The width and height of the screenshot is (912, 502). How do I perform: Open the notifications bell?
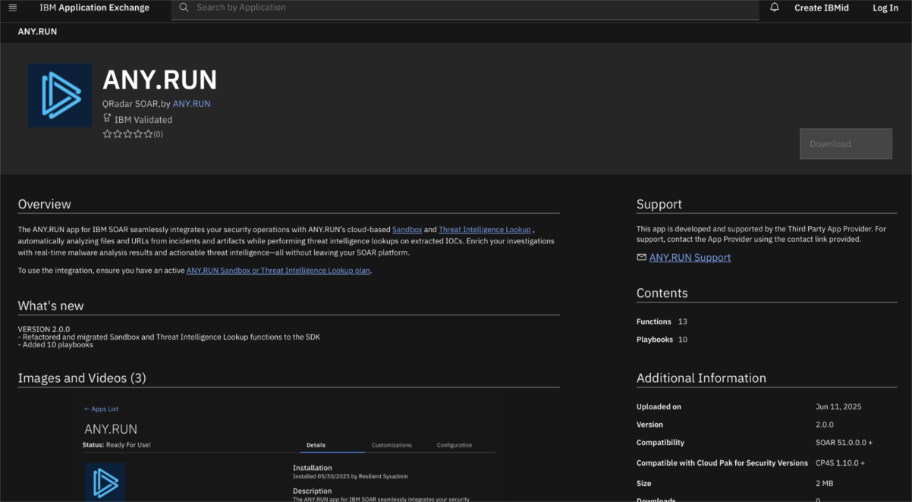click(774, 8)
